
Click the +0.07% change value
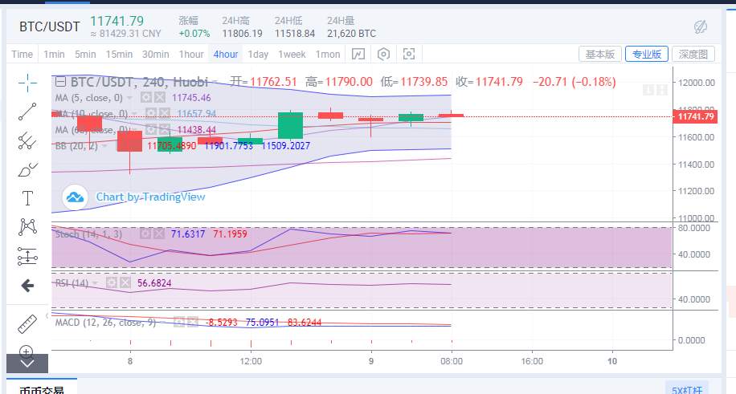[194, 34]
